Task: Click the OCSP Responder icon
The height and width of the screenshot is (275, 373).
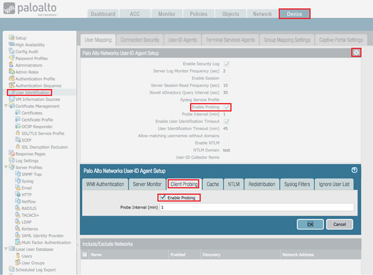Action: (x=18, y=126)
